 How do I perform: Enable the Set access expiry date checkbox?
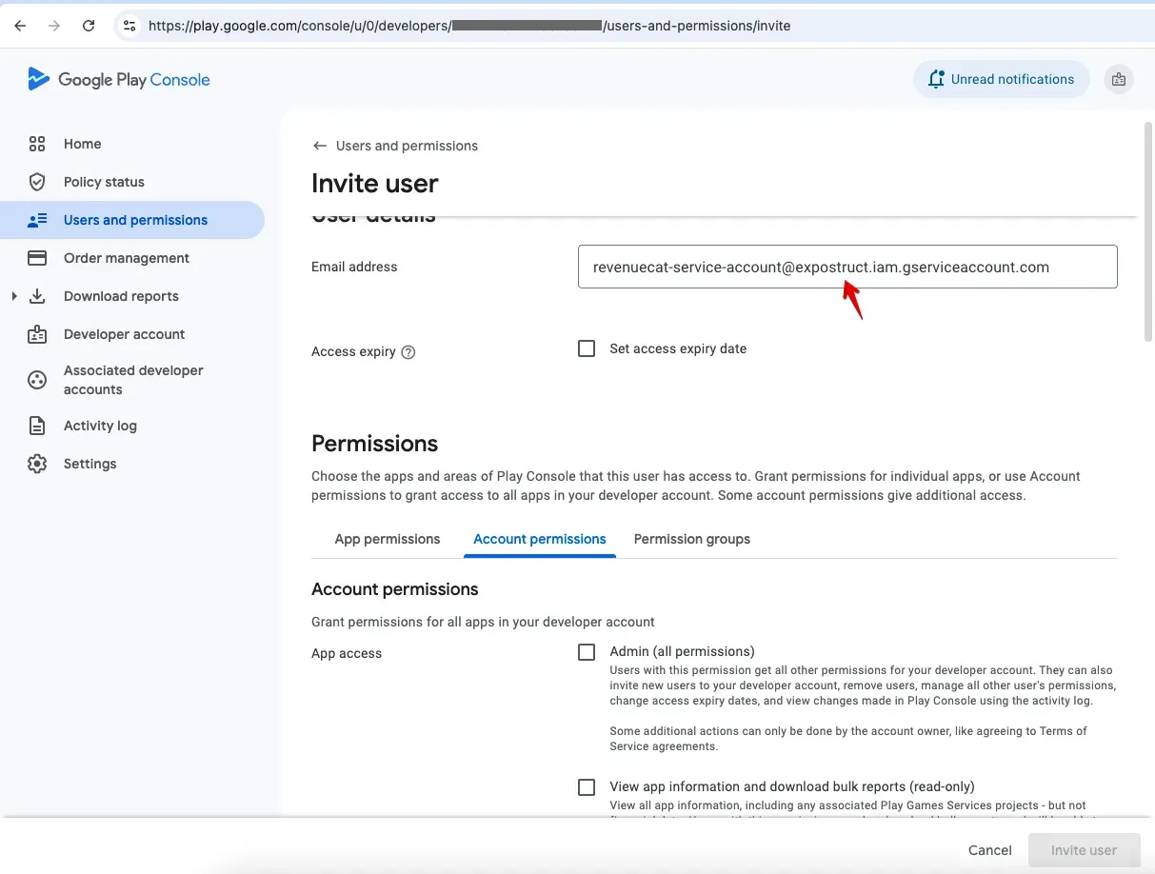(587, 348)
